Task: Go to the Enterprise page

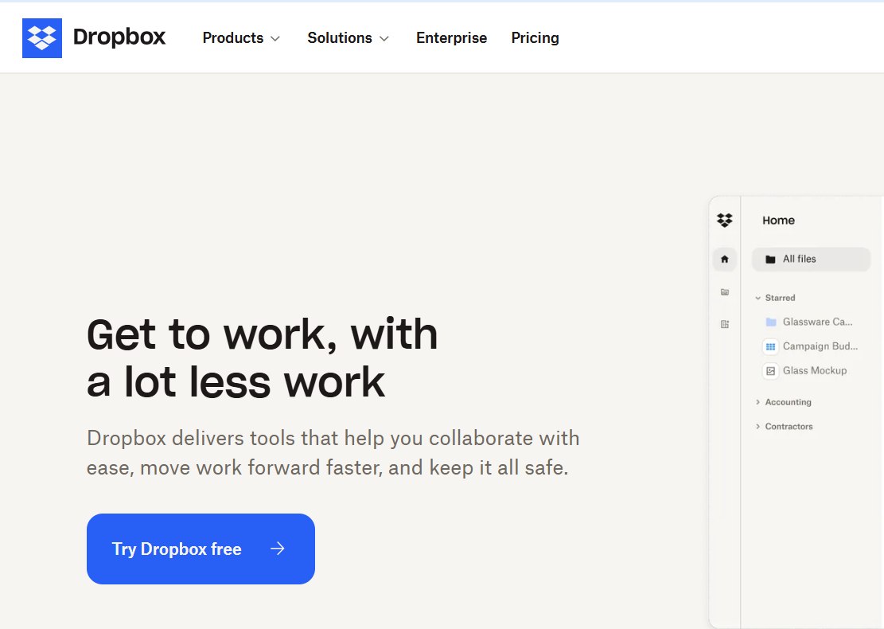Action: [451, 37]
